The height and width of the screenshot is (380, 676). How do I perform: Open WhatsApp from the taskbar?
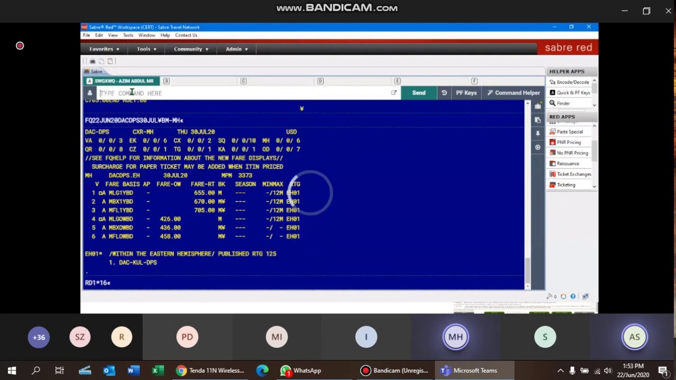coord(301,370)
